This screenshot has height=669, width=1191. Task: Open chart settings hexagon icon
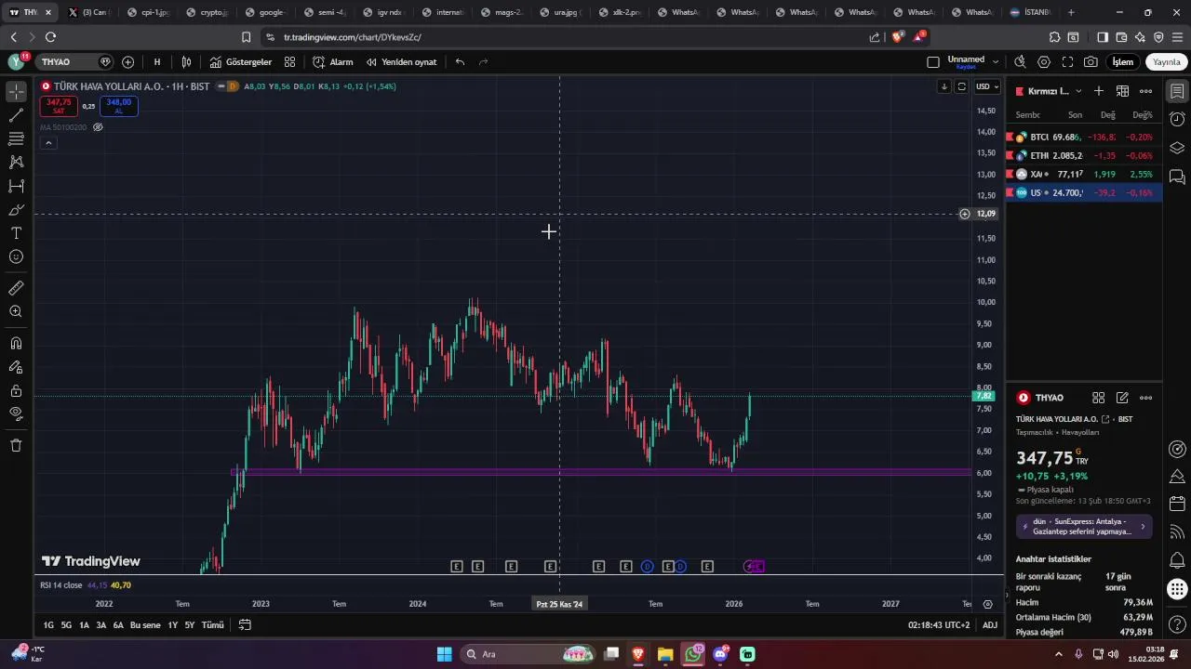coord(1044,62)
